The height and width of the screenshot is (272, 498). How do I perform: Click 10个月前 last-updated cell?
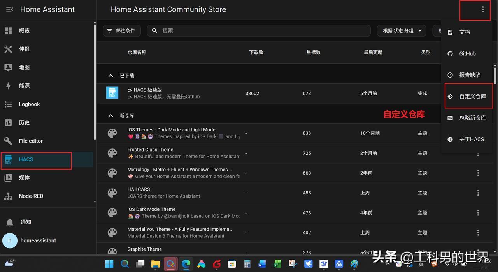(x=370, y=133)
